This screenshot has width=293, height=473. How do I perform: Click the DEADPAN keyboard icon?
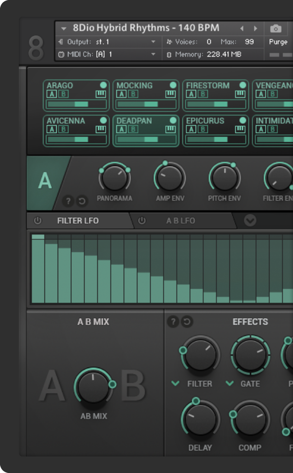170,129
